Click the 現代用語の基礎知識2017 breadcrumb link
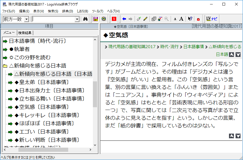 coord(132,47)
